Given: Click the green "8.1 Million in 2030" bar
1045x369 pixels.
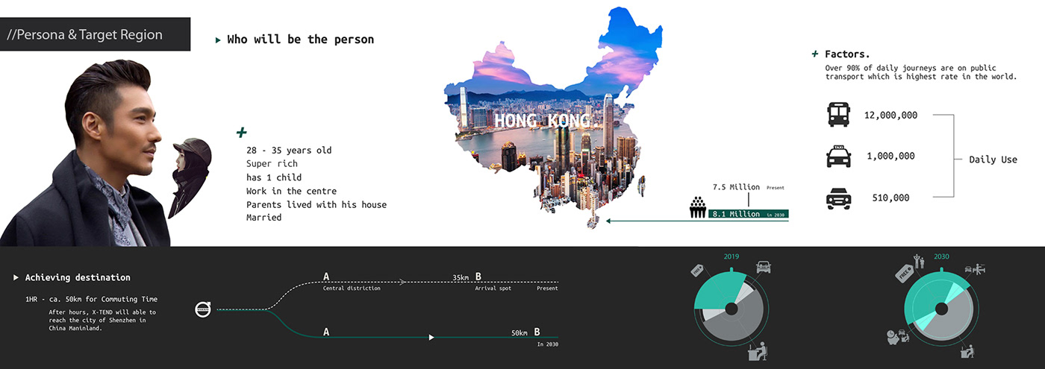Looking at the screenshot, I should (x=748, y=214).
